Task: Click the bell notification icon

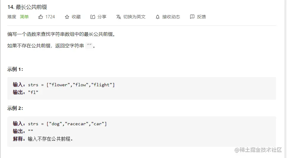Action: 158,17
